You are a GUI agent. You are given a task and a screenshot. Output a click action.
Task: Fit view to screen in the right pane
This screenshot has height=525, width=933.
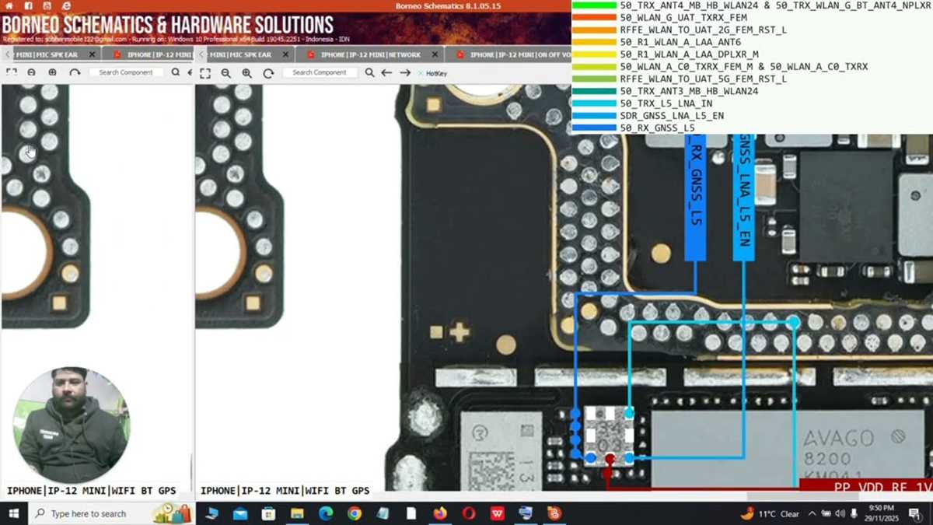205,73
